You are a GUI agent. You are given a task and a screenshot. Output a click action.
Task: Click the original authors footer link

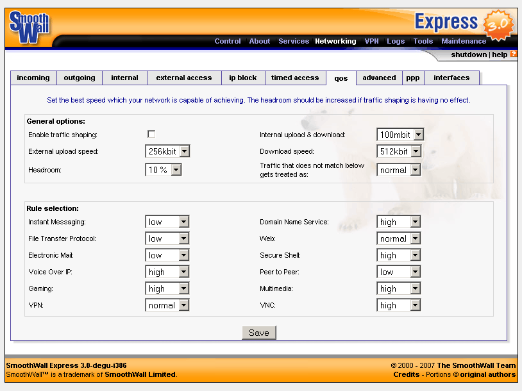pyautogui.click(x=488, y=374)
